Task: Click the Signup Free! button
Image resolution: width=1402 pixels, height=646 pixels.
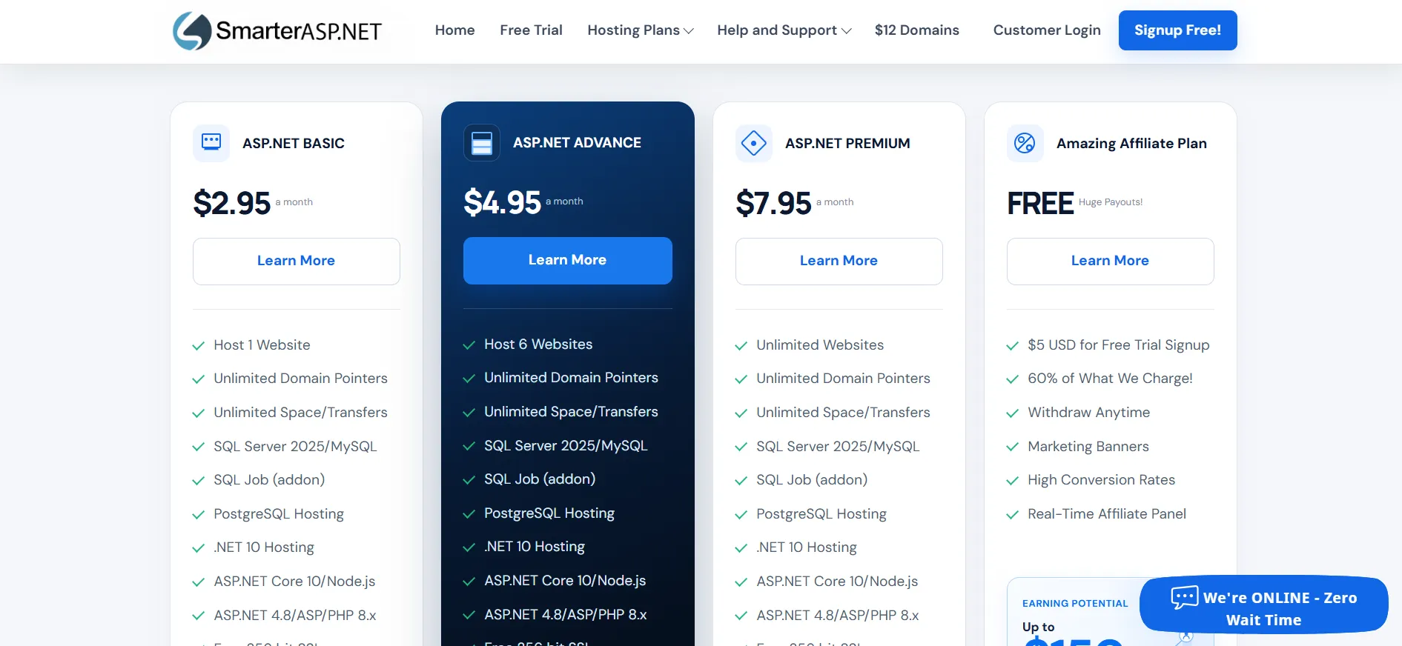Action: click(1178, 30)
